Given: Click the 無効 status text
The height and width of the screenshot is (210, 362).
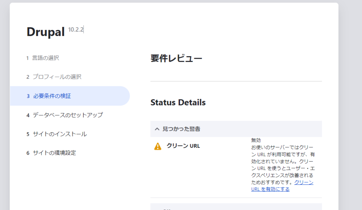Looking at the screenshot, I should 256,140.
